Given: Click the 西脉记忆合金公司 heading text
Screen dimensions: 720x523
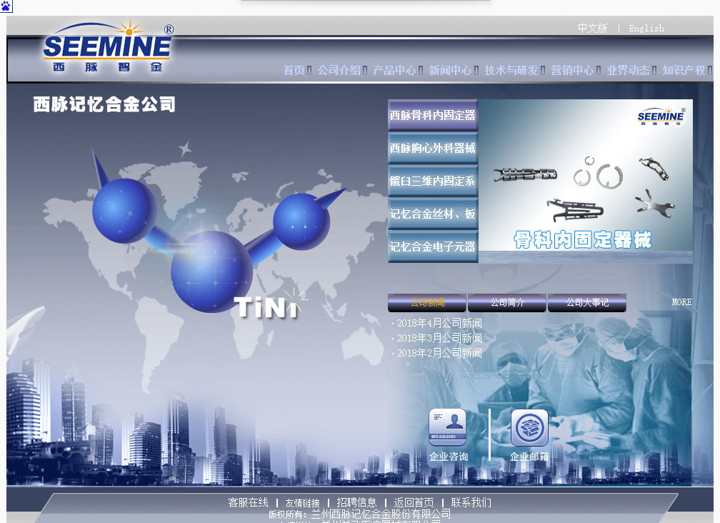Looking at the screenshot, I should [104, 104].
